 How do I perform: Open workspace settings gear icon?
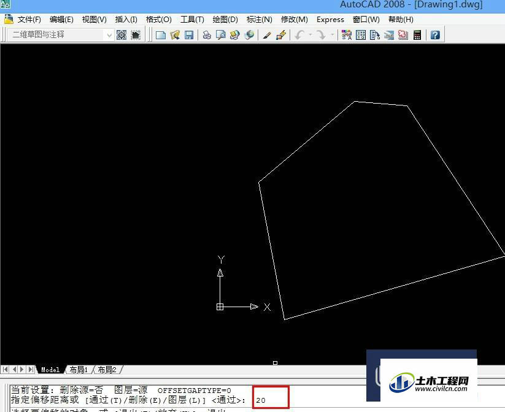121,35
